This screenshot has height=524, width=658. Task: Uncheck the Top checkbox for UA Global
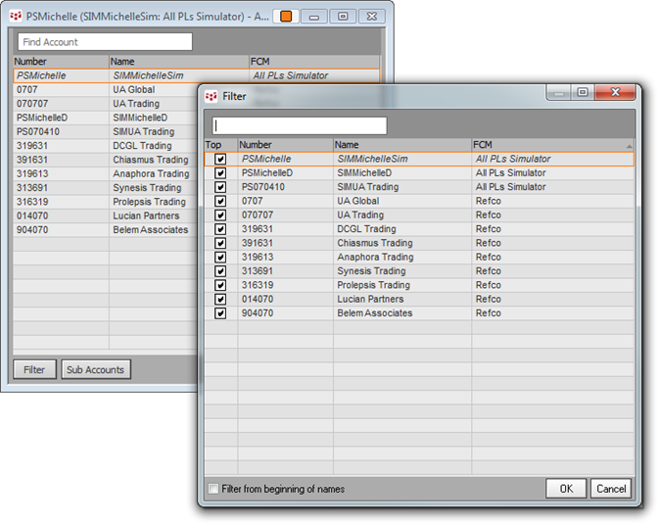(220, 201)
